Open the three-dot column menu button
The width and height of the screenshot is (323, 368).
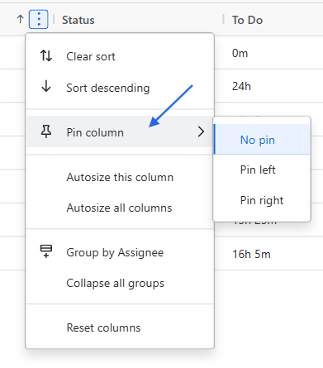[x=39, y=19]
